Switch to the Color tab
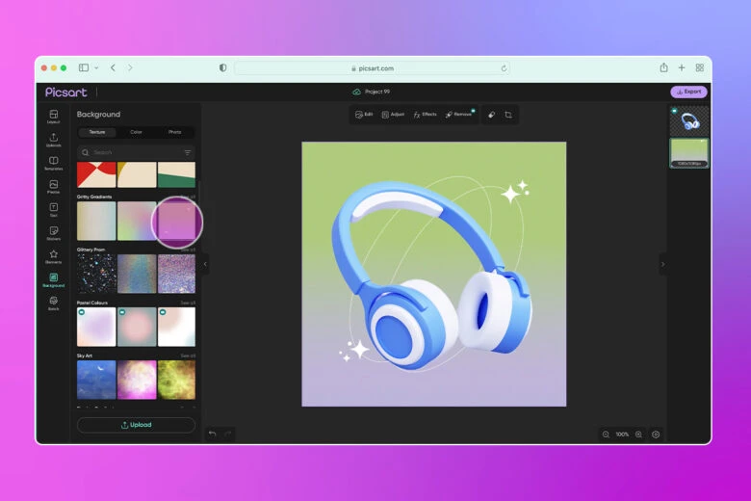Image resolution: width=751 pixels, height=501 pixels. click(136, 132)
